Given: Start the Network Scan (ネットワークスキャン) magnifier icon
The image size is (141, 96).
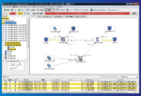Looking at the screenshot, I should tap(76, 10).
